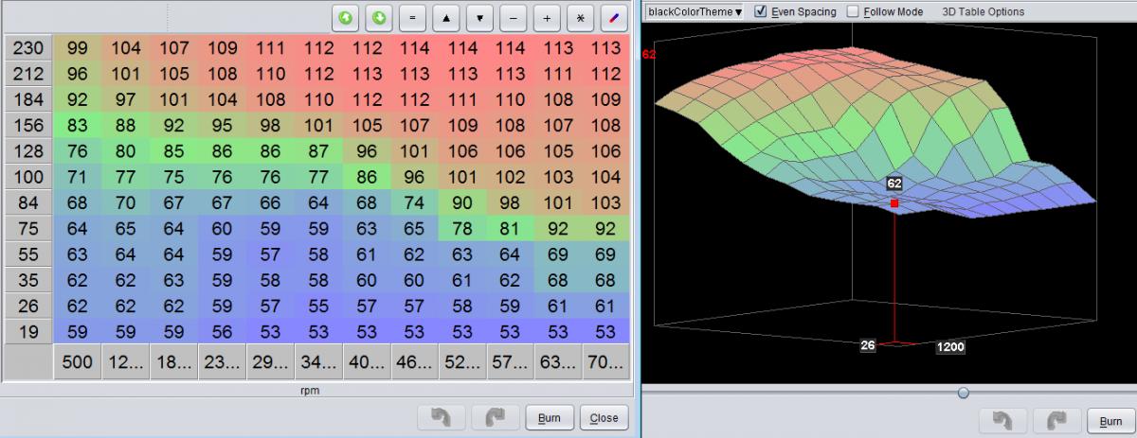Click the black up-triangle increment icon

coord(446,18)
